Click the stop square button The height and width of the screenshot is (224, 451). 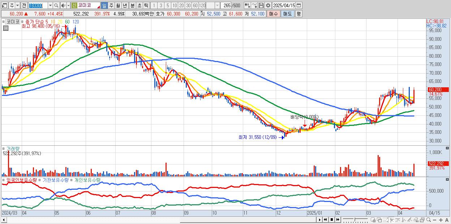pyautogui.click(x=332, y=220)
